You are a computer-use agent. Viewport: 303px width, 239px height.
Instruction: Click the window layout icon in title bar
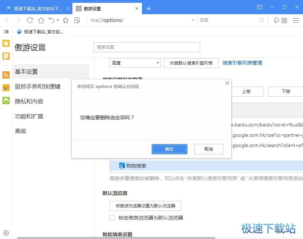coord(259,7)
